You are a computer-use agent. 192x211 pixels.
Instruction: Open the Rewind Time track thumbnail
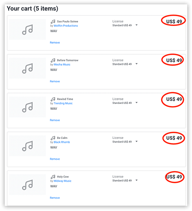(x=28, y=107)
